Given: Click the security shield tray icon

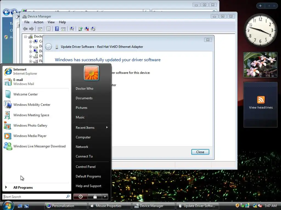Looking at the screenshot, I should [237, 206].
